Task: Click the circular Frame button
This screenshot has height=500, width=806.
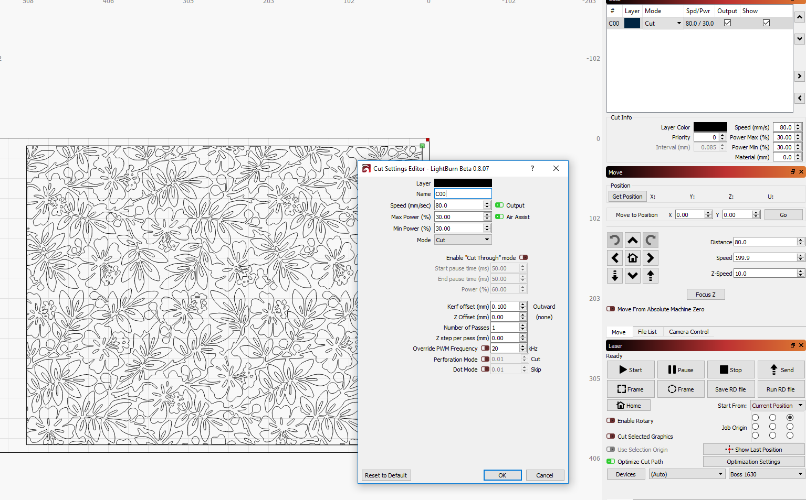Action: click(x=681, y=389)
